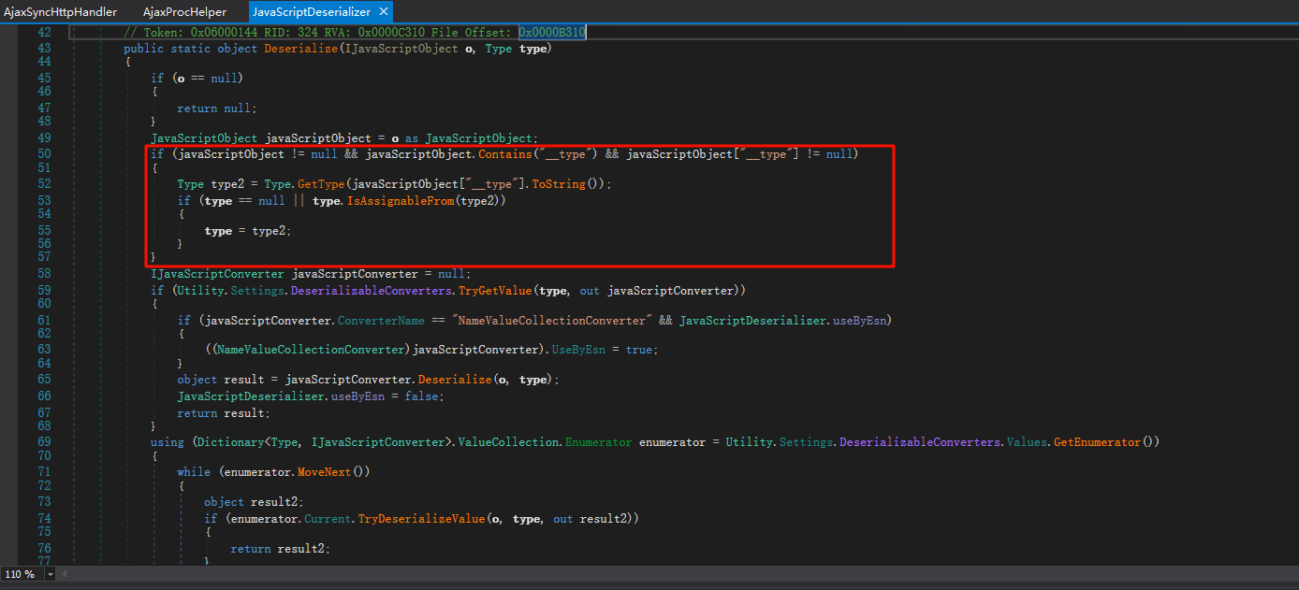The image size is (1299, 590).
Task: Click the IJavaScriptConverter type on line 58
Action: tap(217, 274)
